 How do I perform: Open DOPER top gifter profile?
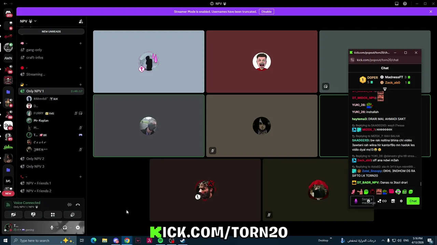tap(369, 80)
